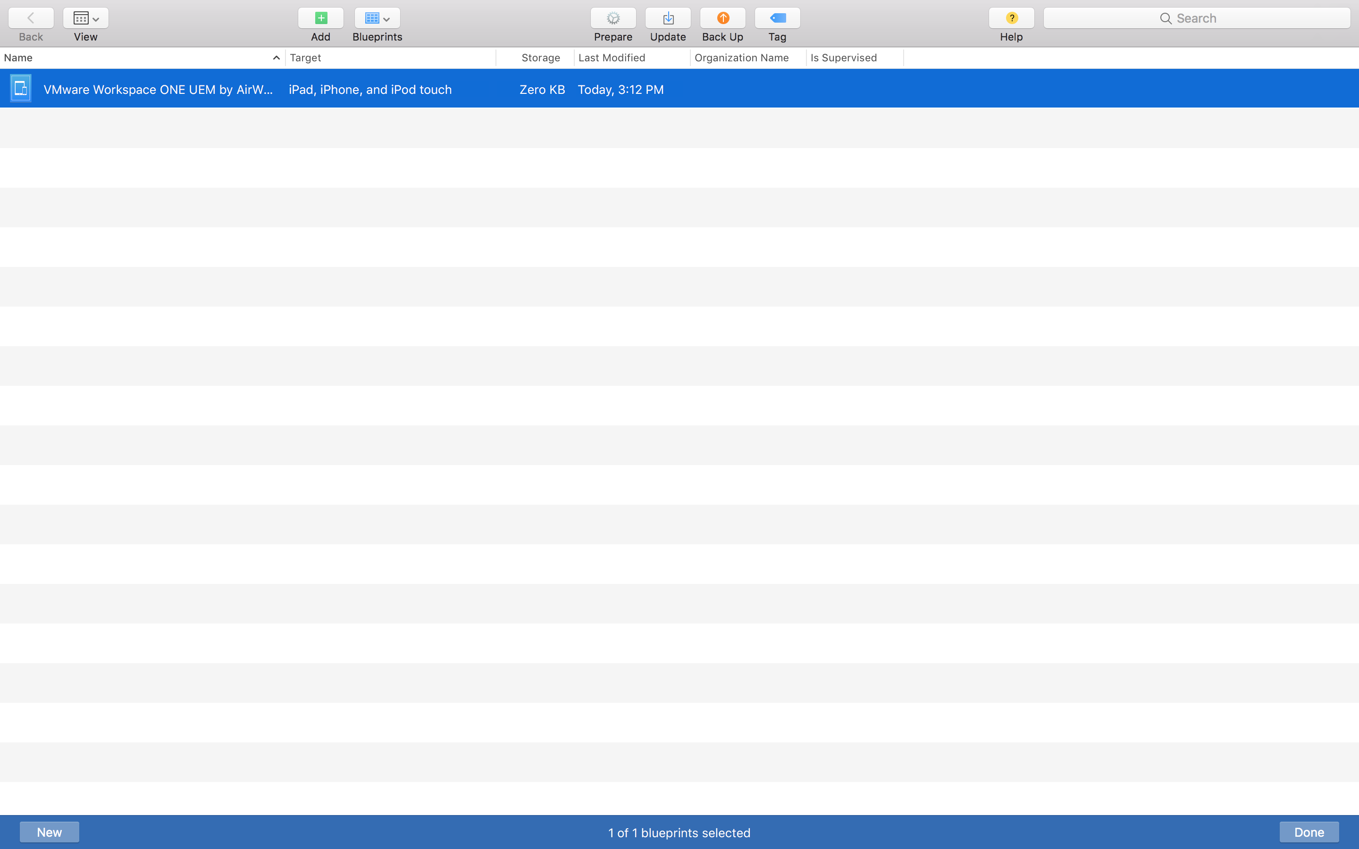Image resolution: width=1359 pixels, height=849 pixels.
Task: Select the VMware Workspace ONE blueprint icon
Action: 21,89
